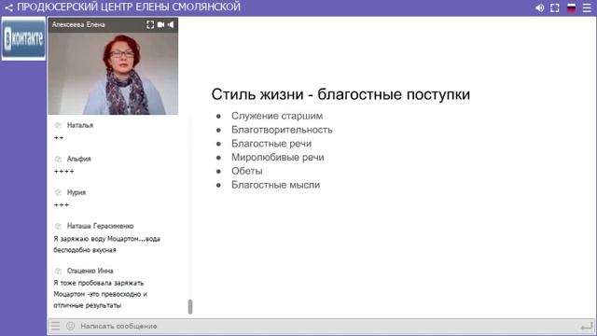
Task: Click the share icon in the header
Action: 8,7
